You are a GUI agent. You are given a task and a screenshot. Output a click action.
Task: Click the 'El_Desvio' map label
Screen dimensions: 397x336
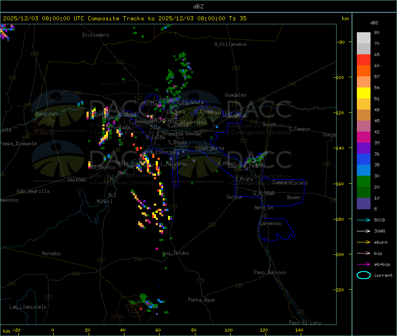point(103,167)
